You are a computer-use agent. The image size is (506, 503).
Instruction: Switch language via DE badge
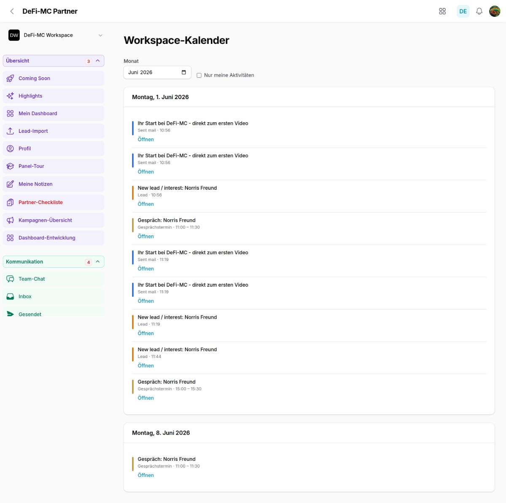coord(463,11)
